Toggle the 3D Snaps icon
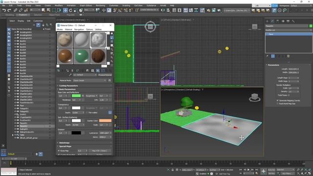 (115, 10)
